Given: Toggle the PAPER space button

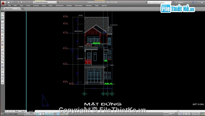Looking at the screenshot, I should [x=166, y=114].
